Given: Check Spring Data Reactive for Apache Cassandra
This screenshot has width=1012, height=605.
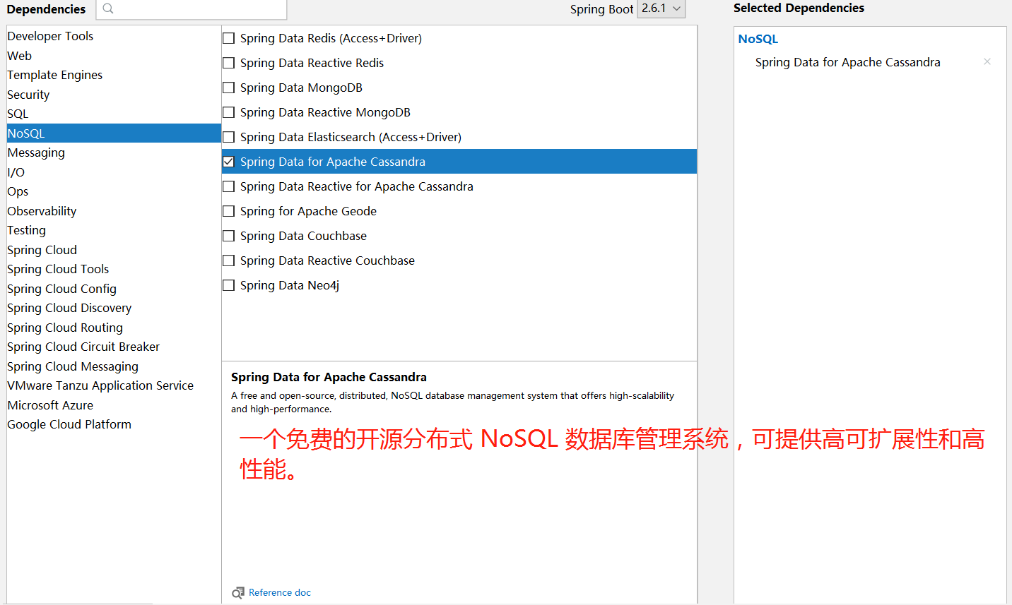Looking at the screenshot, I should tap(228, 186).
